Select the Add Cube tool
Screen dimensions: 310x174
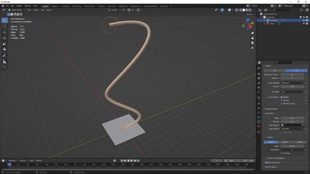click(4, 68)
